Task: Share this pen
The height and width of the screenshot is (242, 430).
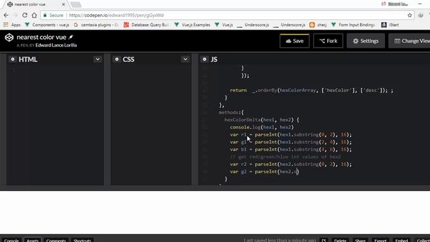Action: point(360,240)
